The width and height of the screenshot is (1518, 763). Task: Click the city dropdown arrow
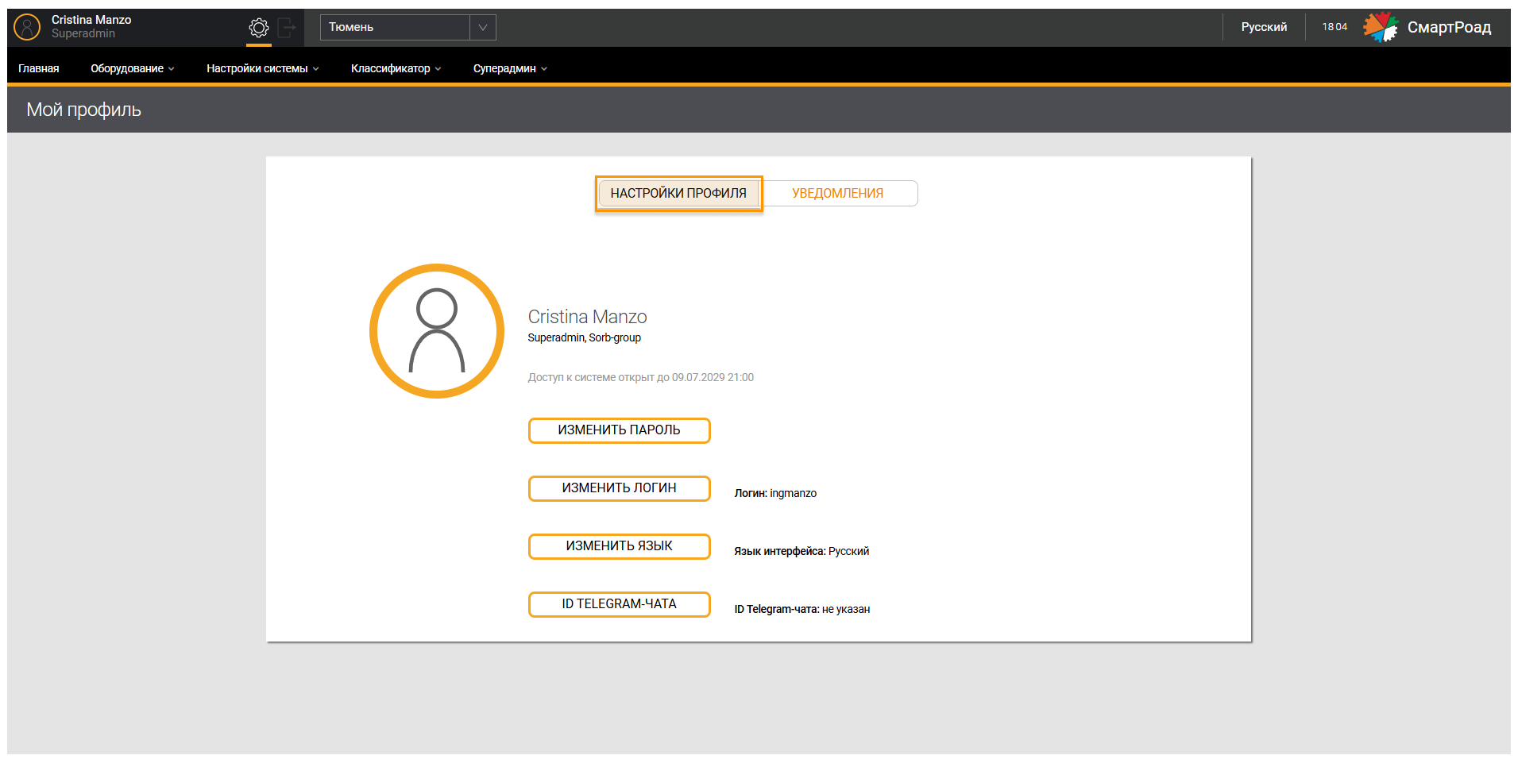(483, 27)
